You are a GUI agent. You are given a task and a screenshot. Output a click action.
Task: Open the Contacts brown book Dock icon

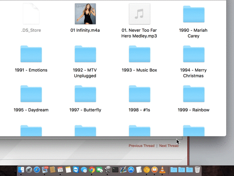tap(52, 170)
